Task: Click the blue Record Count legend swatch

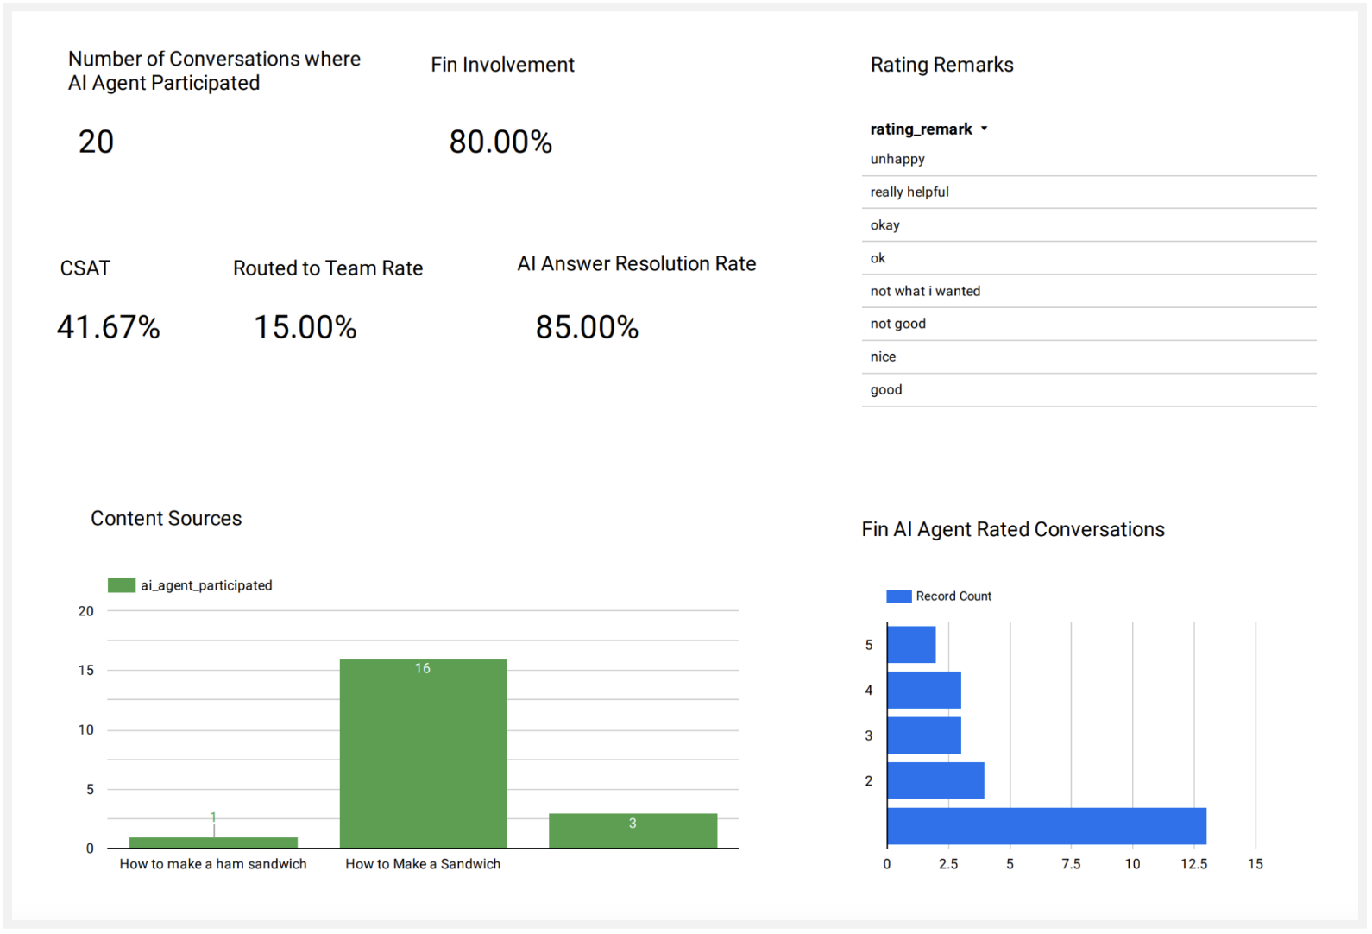Action: click(x=899, y=596)
